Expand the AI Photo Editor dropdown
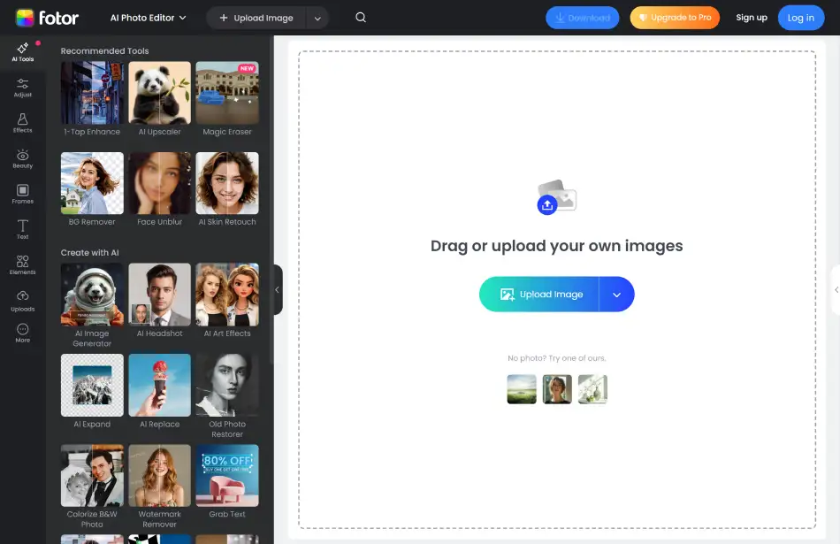The image size is (840, 544). 148,18
